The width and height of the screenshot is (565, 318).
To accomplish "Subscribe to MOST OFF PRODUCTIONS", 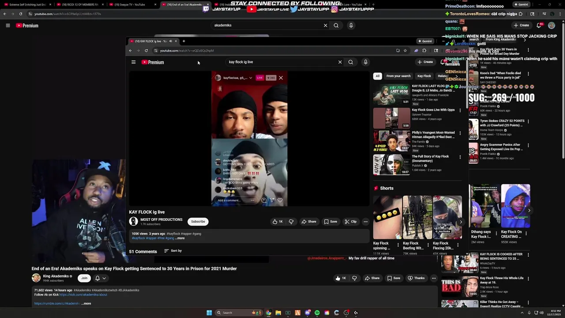I will pyautogui.click(x=198, y=222).
